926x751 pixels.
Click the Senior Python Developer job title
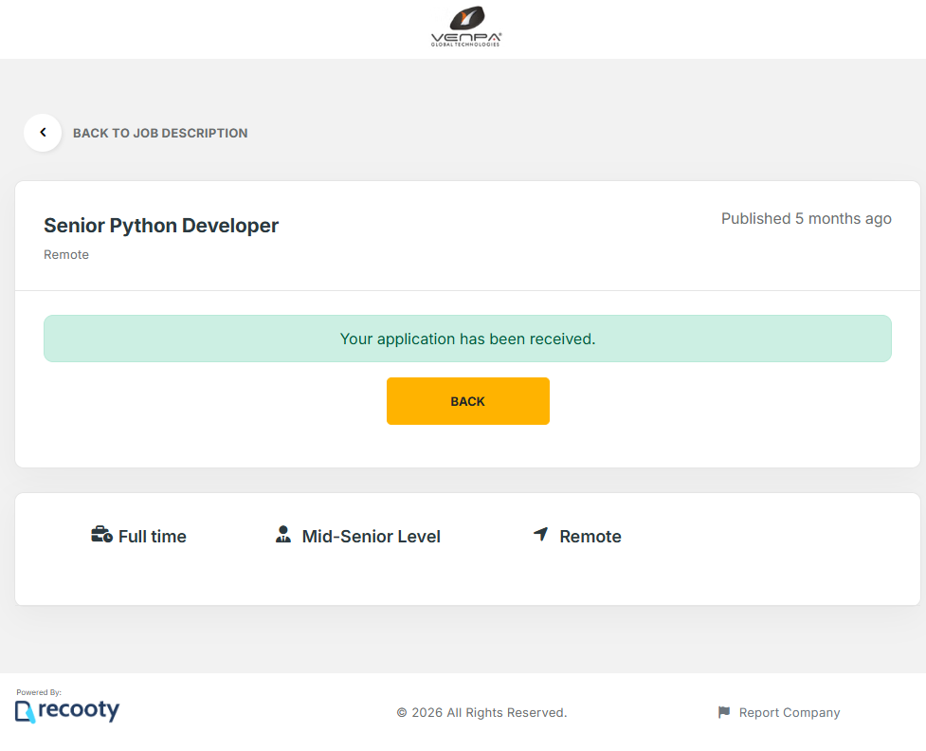click(x=161, y=226)
